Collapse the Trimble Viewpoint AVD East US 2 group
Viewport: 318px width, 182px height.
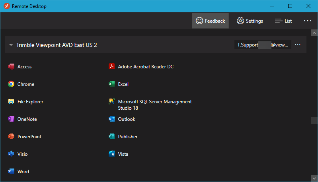coord(11,45)
